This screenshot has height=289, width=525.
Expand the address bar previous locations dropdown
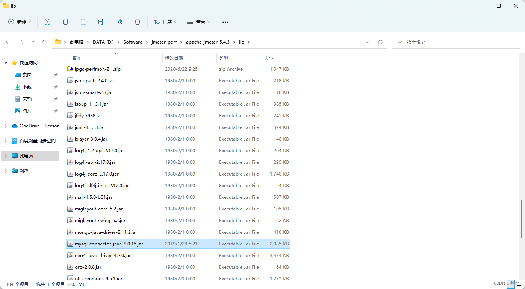368,42
